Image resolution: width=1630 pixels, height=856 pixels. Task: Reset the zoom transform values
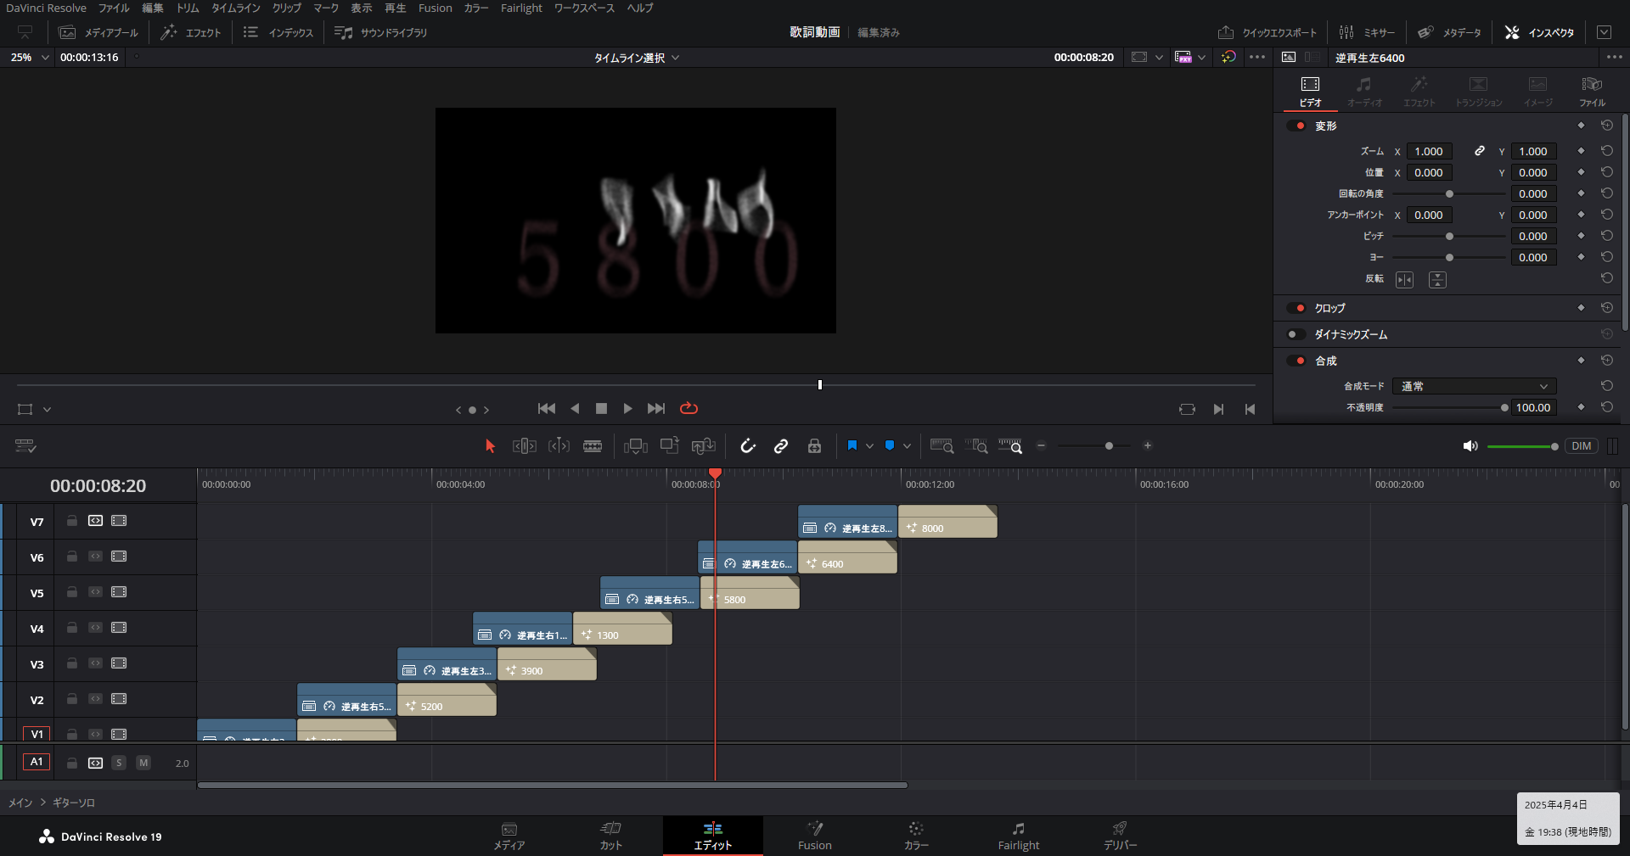pos(1607,151)
